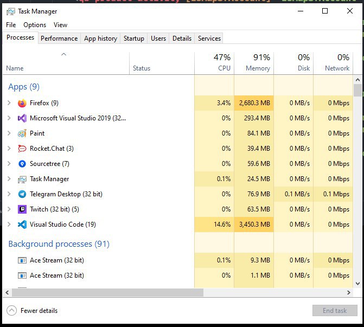364x327 pixels.
Task: Click the Paint app icon
Action: pos(22,133)
